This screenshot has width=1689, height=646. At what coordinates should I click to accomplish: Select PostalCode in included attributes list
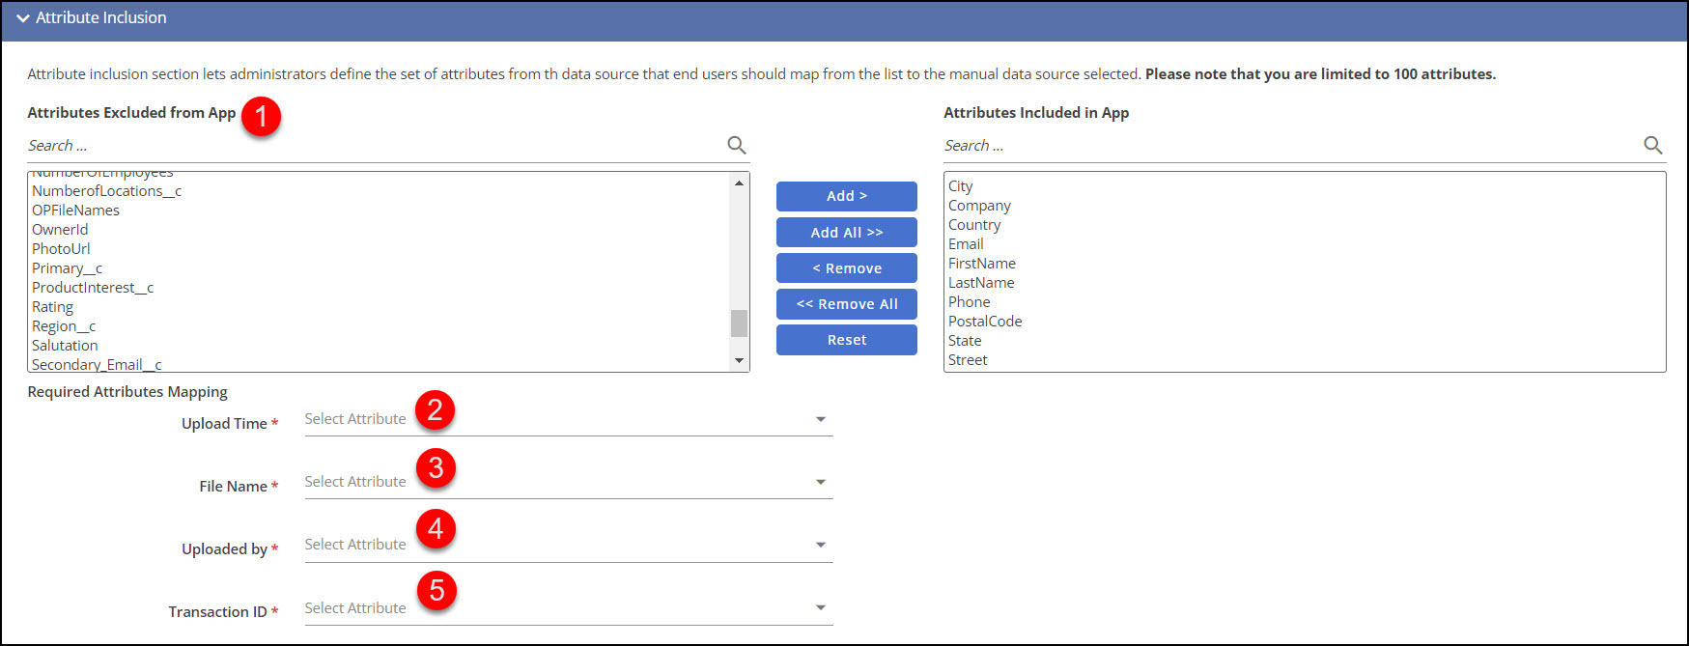pos(985,322)
